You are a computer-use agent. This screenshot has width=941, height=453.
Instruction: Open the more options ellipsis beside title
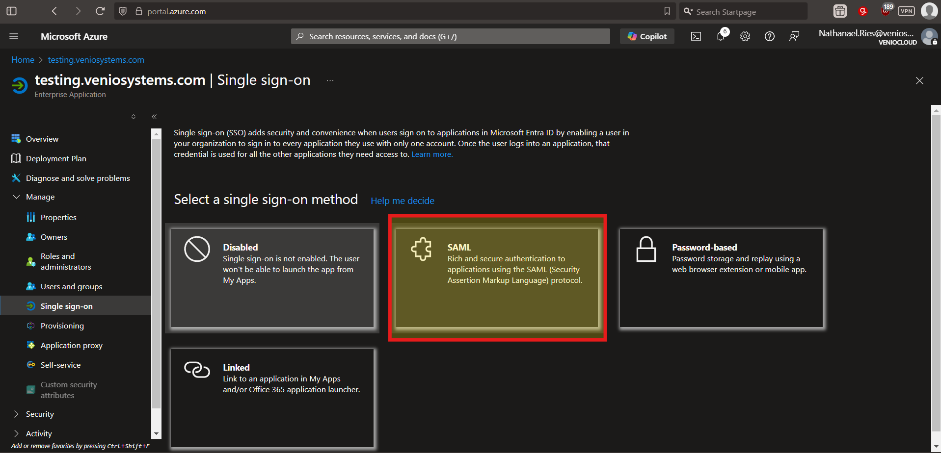coord(330,80)
